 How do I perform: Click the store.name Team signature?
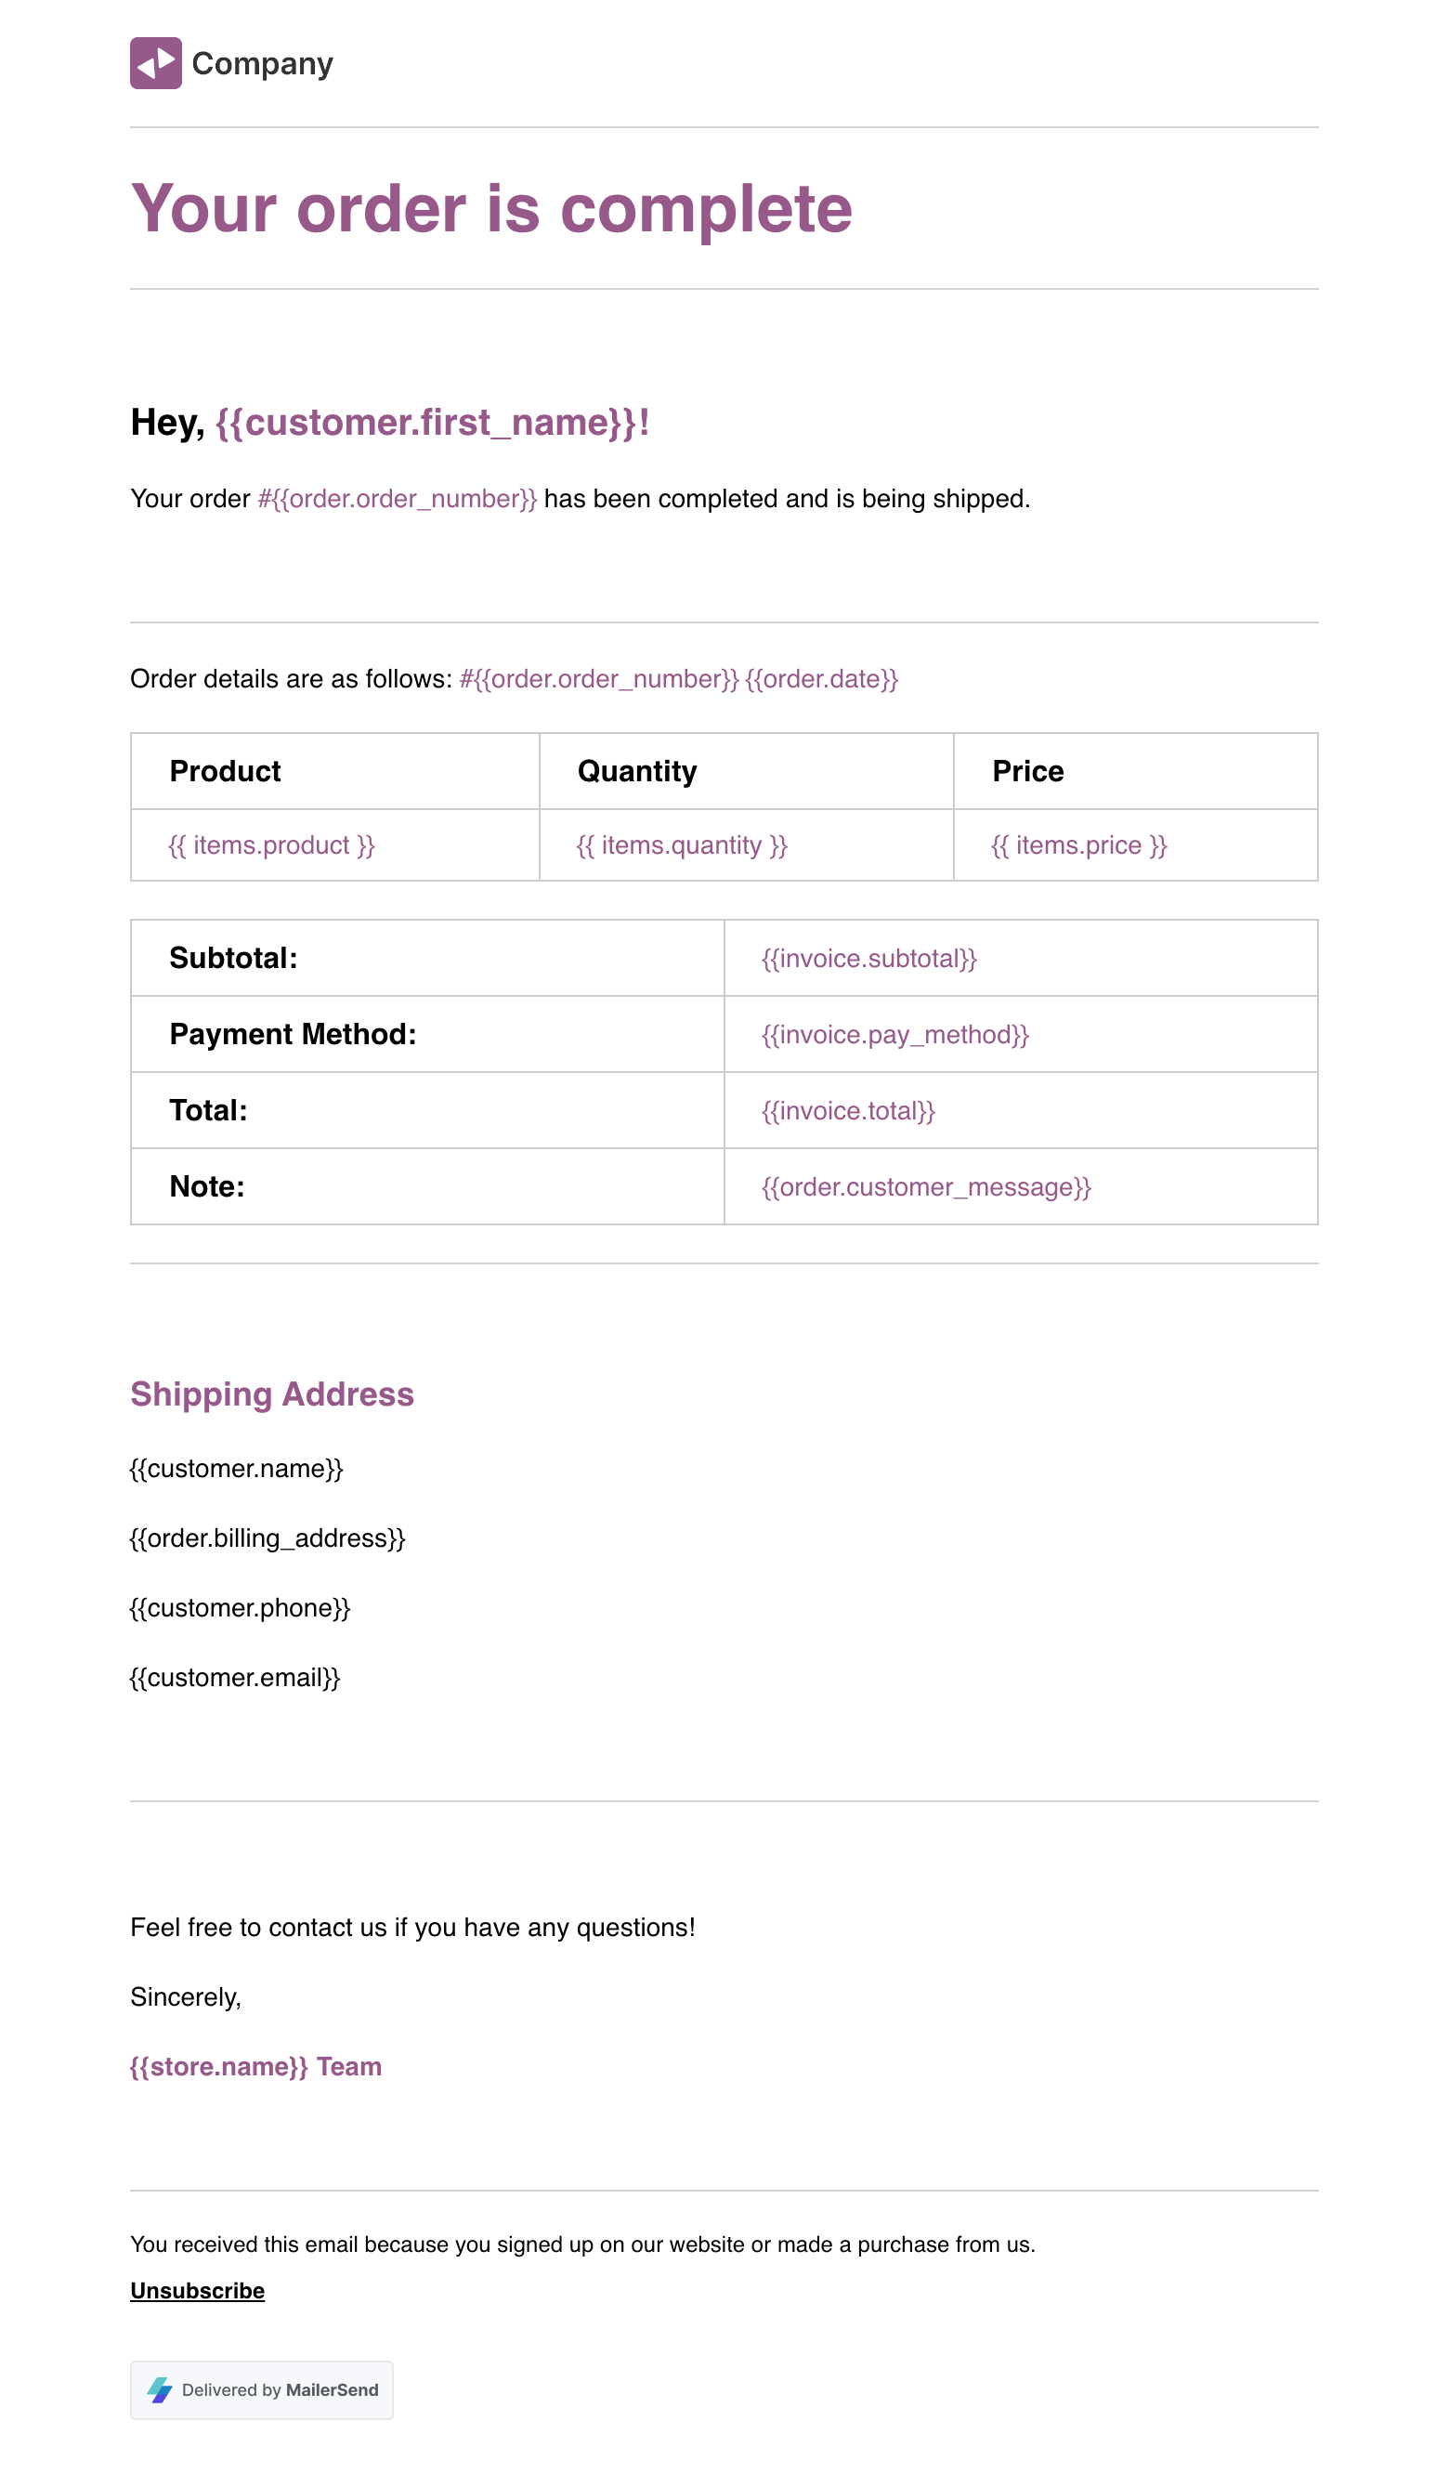click(x=255, y=2066)
